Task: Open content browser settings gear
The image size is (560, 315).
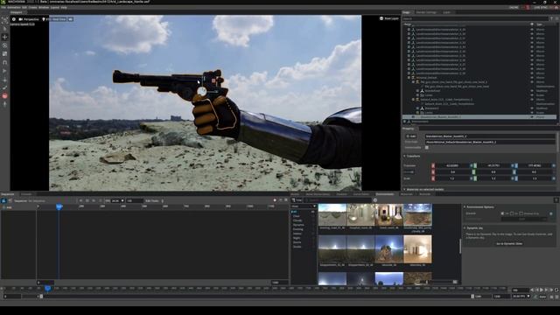Action: 375,200
